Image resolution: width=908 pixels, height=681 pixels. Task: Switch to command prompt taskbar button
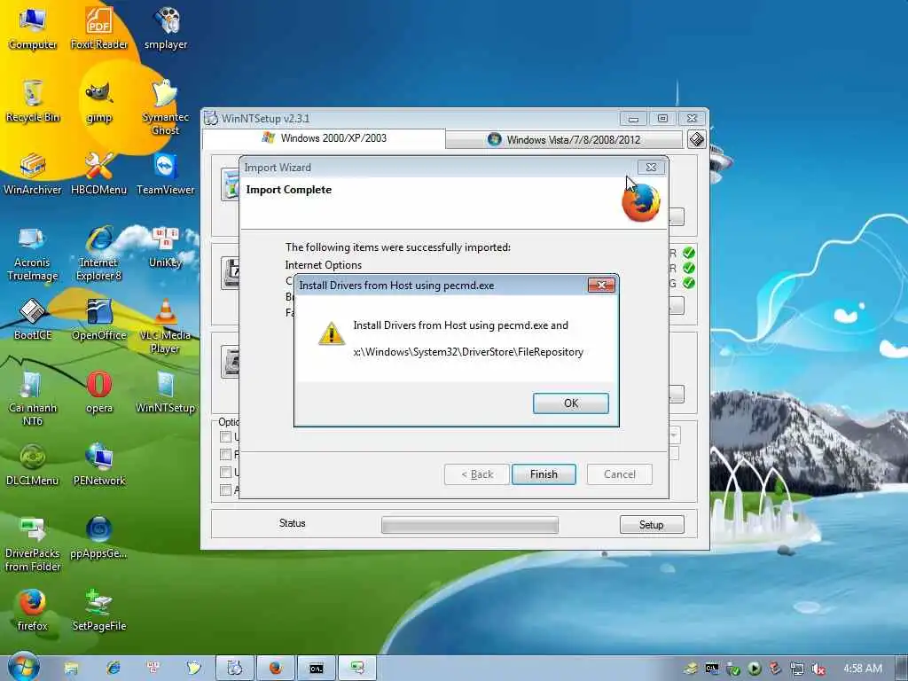click(x=317, y=669)
